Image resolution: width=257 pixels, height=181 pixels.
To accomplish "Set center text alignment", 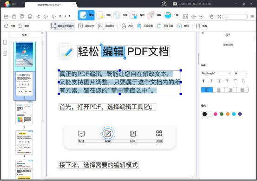I will coord(218,90).
